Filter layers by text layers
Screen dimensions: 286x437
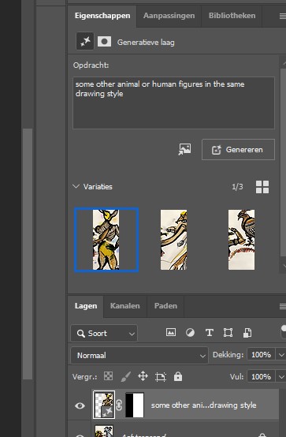(209, 332)
